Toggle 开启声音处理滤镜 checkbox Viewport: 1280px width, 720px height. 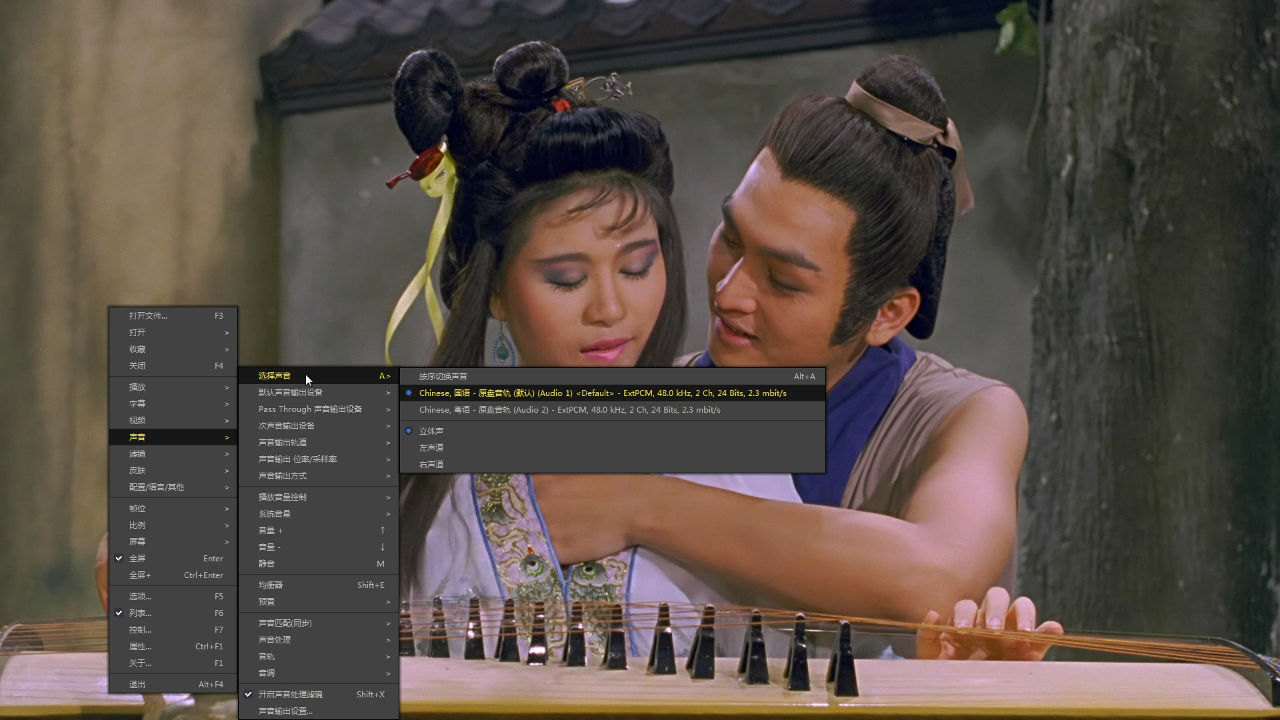tap(319, 695)
